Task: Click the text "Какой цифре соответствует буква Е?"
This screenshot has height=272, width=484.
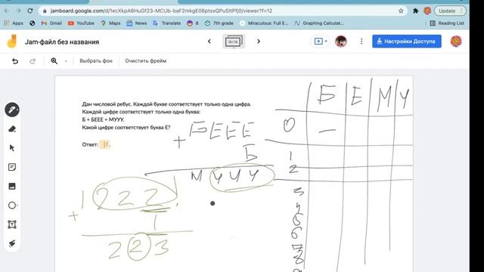Action: point(126,128)
